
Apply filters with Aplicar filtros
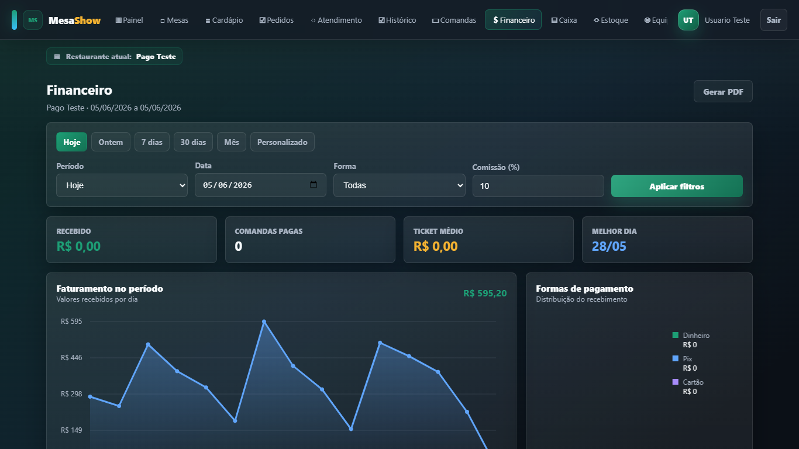point(677,186)
